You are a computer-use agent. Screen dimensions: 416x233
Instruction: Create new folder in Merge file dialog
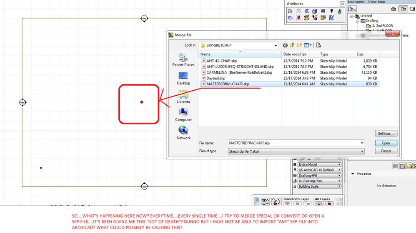[299, 45]
